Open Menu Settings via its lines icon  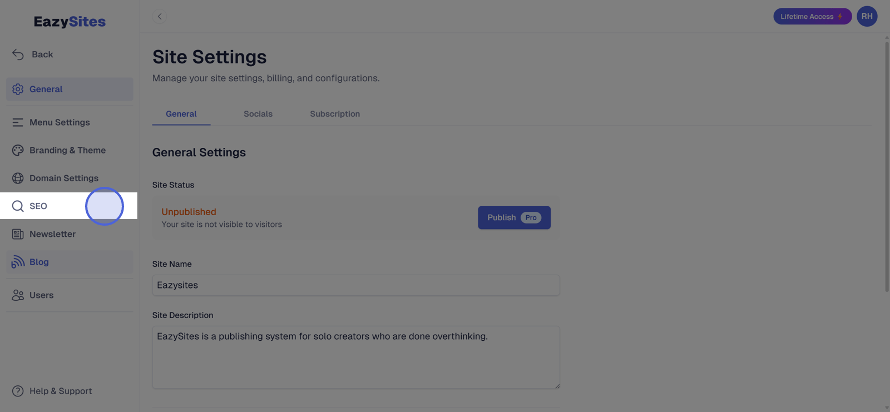click(x=18, y=122)
